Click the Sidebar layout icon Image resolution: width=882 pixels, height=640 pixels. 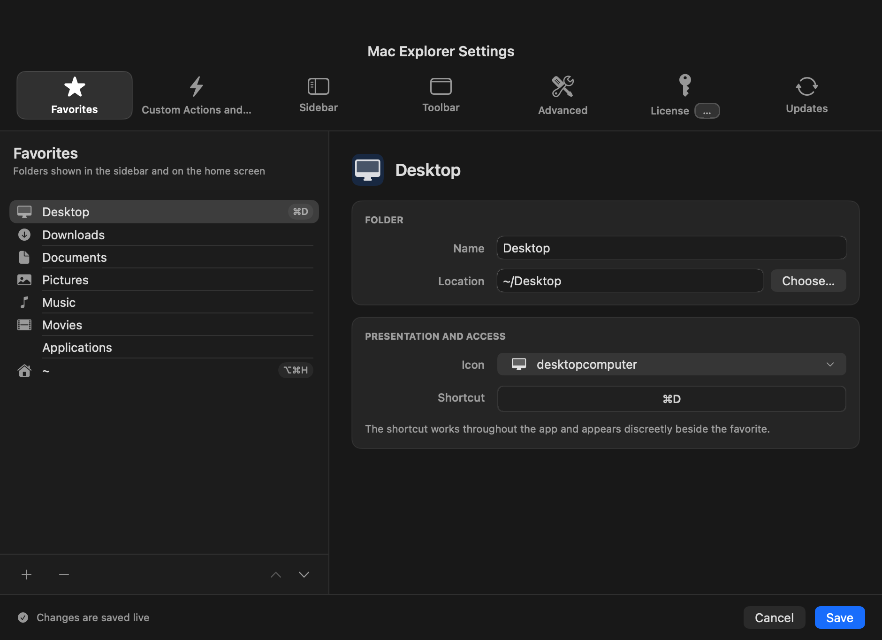pyautogui.click(x=319, y=86)
